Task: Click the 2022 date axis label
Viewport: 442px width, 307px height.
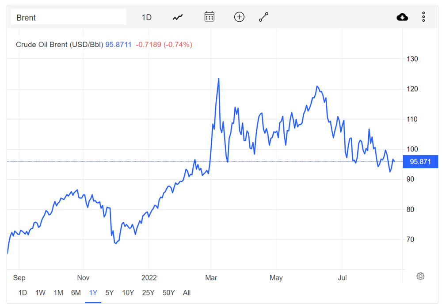Action: [149, 278]
